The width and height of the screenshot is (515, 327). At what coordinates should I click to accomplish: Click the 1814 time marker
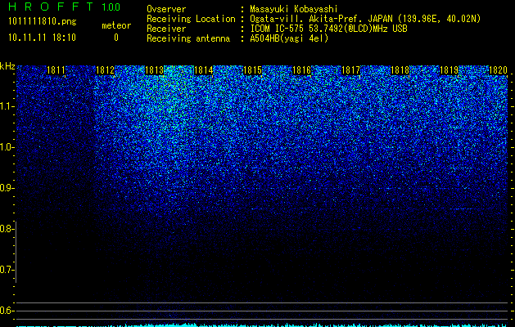pyautogui.click(x=204, y=70)
